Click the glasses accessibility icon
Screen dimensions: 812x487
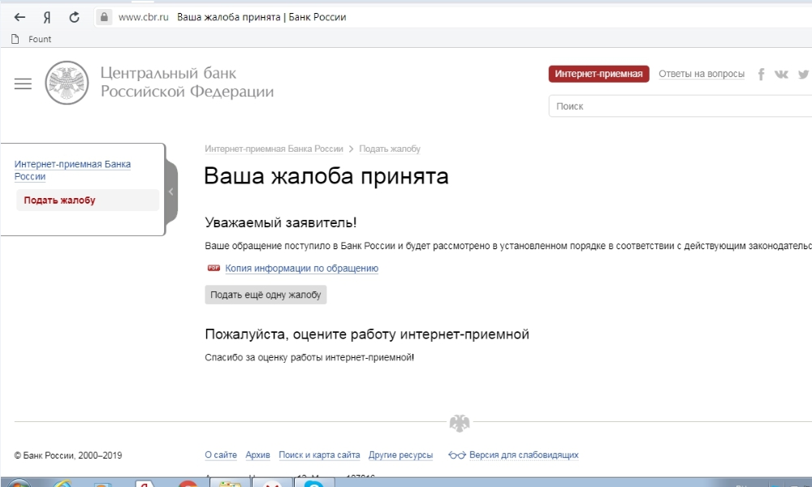[456, 455]
